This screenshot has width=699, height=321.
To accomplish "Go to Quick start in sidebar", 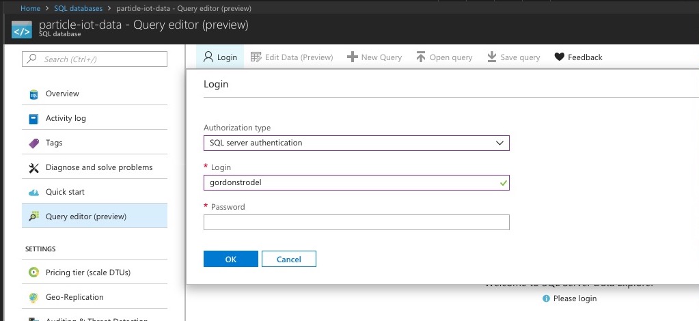I will pos(94,192).
